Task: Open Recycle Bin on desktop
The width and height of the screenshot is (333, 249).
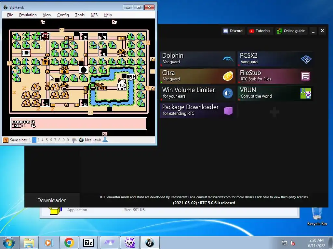Action: pyautogui.click(x=317, y=216)
